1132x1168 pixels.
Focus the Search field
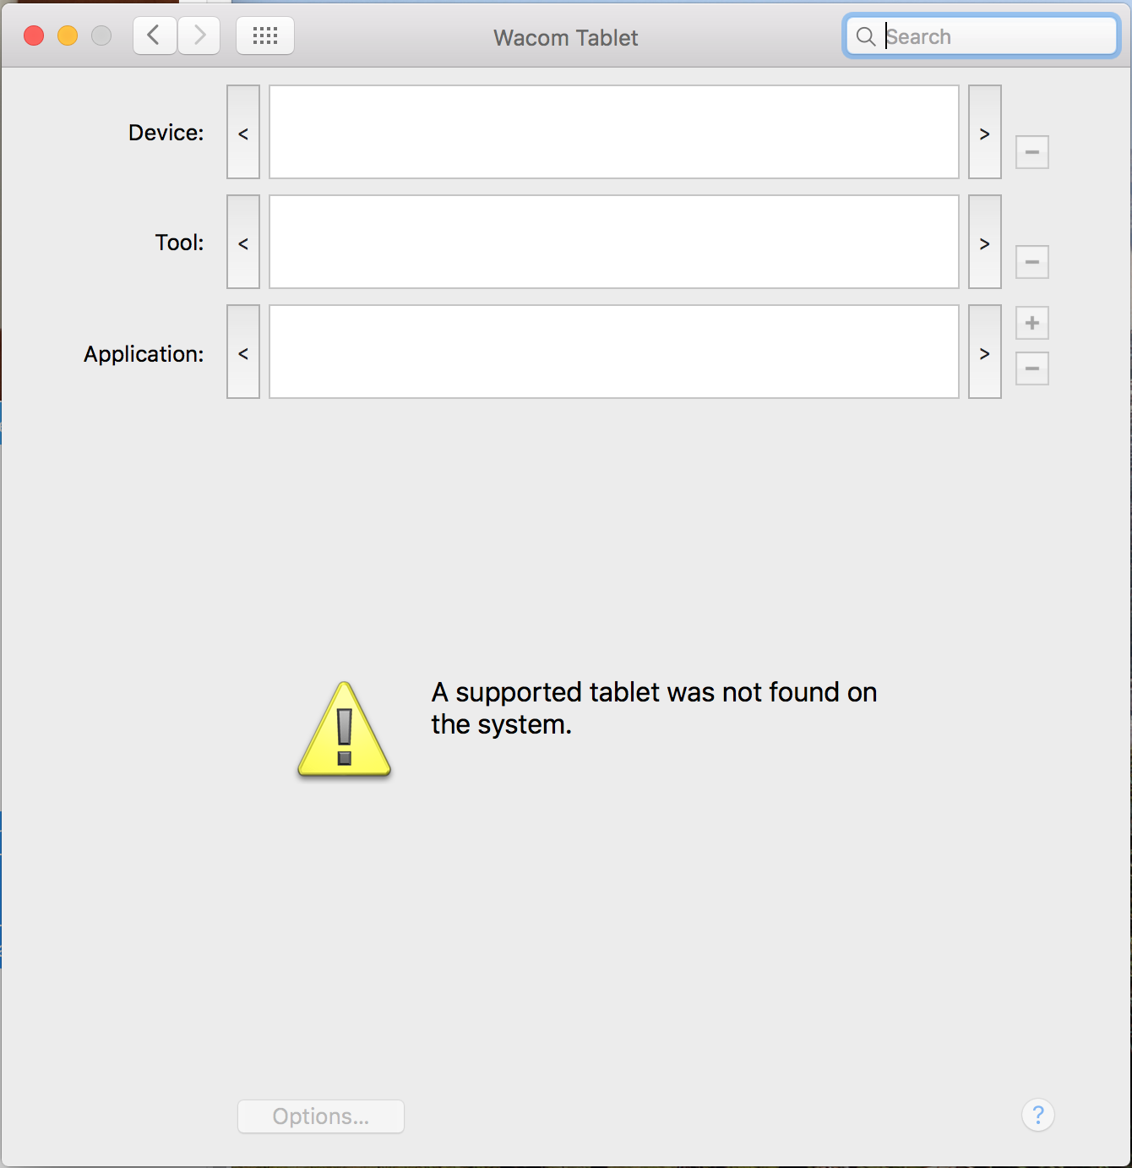click(982, 36)
